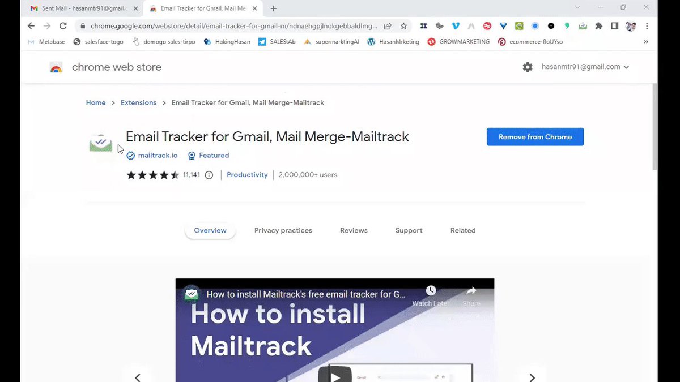Open salesface-togo bookmark

point(99,42)
